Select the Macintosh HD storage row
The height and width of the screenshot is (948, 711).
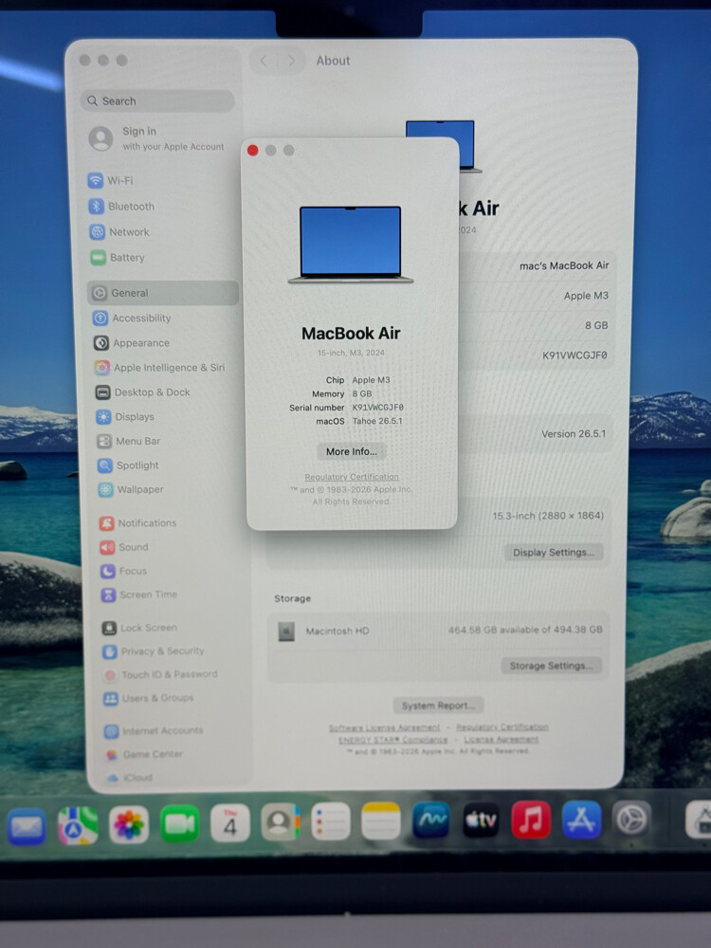(438, 630)
